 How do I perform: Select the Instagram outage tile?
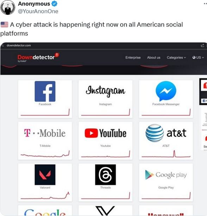pyautogui.click(x=105, y=99)
